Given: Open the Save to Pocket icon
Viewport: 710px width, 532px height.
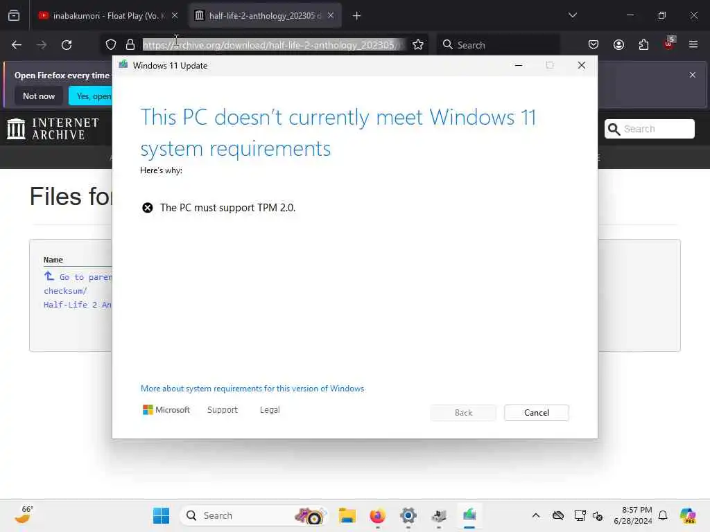Looking at the screenshot, I should click(594, 45).
